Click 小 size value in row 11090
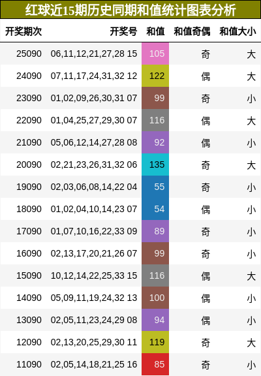261x376 pixels. coord(251,365)
